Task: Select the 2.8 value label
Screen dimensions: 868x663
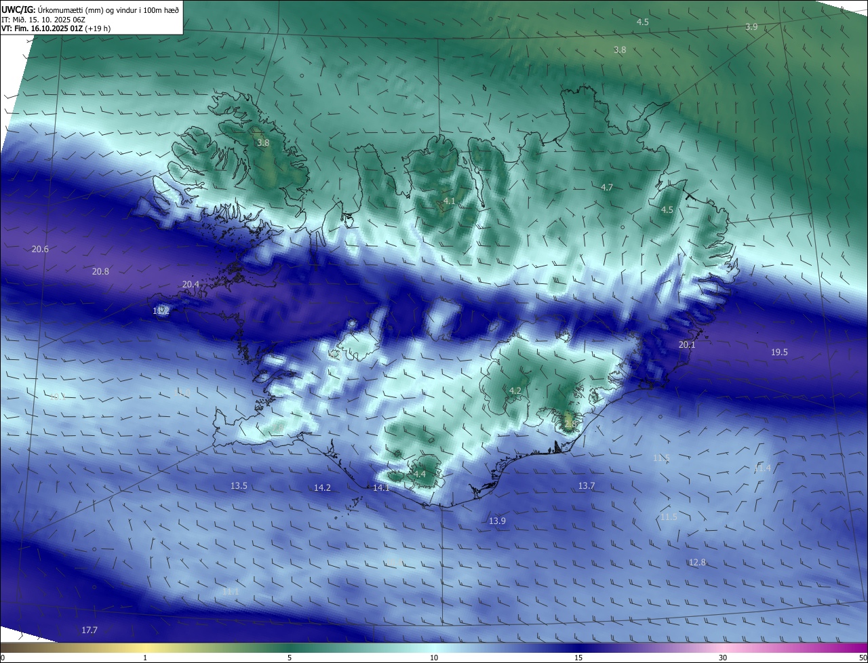Action: (570, 423)
